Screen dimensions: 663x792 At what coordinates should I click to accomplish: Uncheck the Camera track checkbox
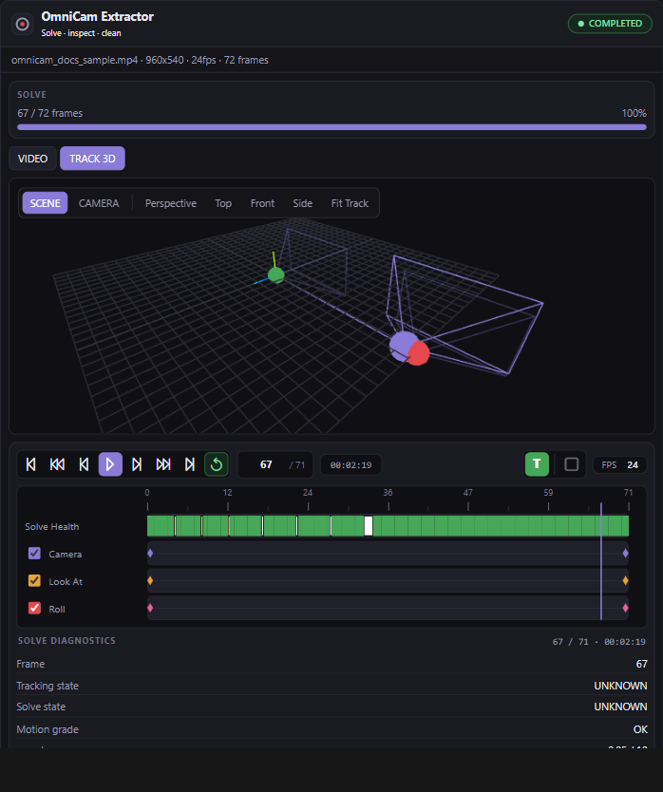(34, 554)
